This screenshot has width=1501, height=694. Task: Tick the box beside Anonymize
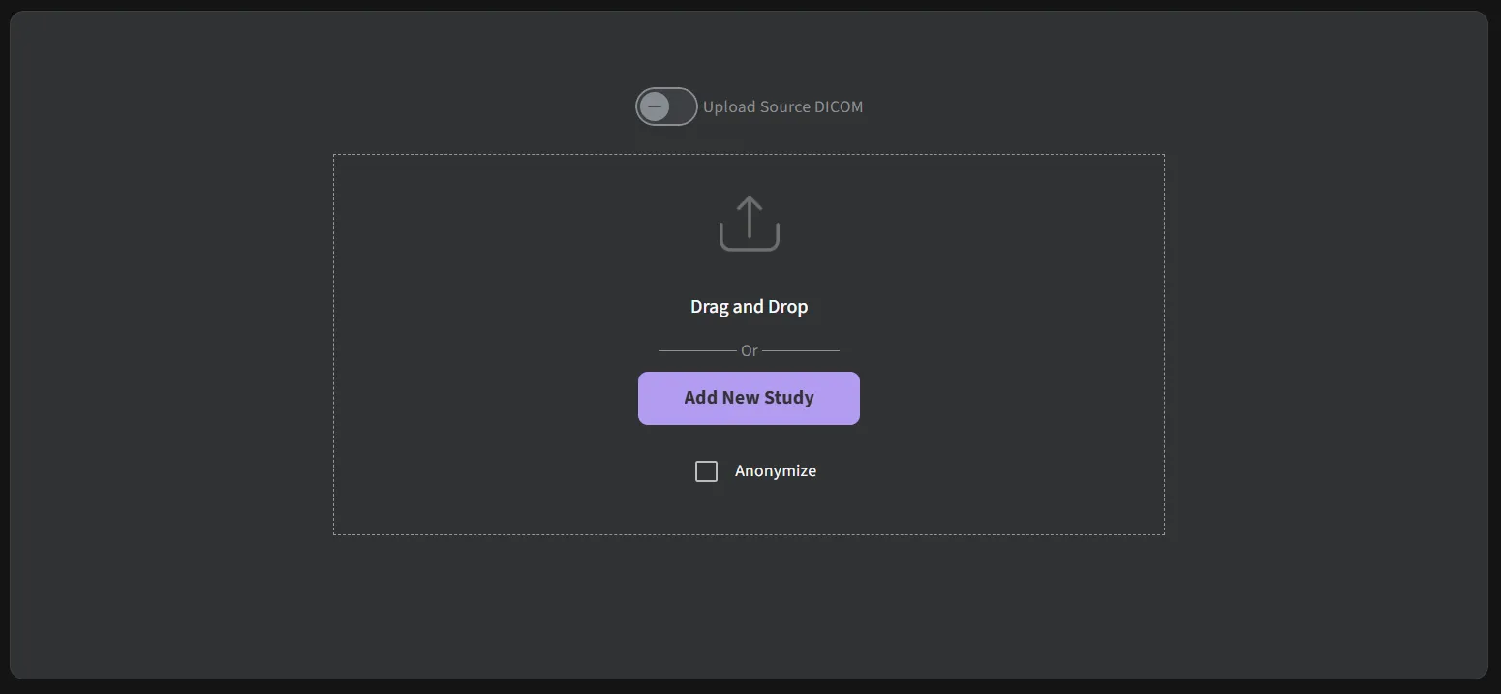[707, 471]
